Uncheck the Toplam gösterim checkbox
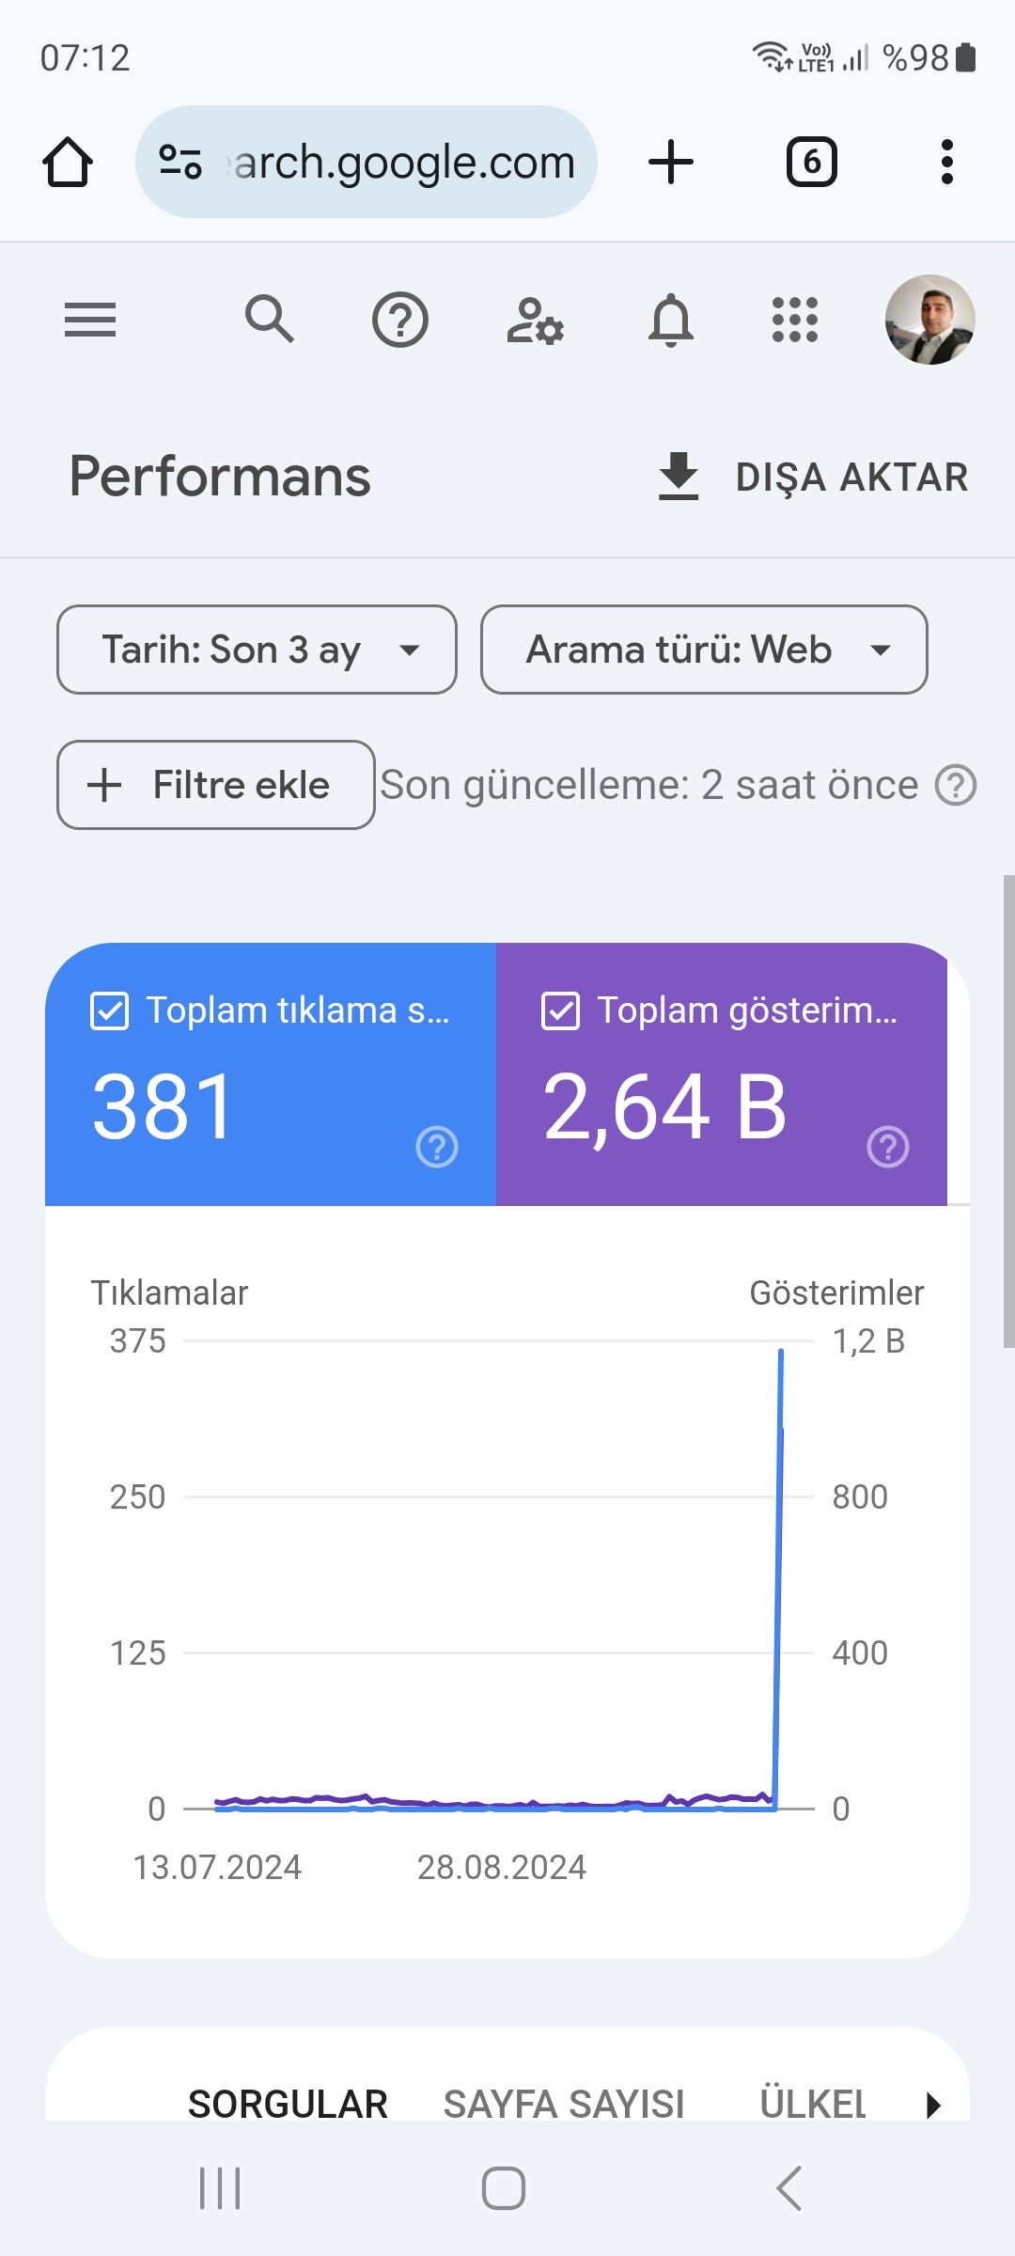 point(560,1011)
